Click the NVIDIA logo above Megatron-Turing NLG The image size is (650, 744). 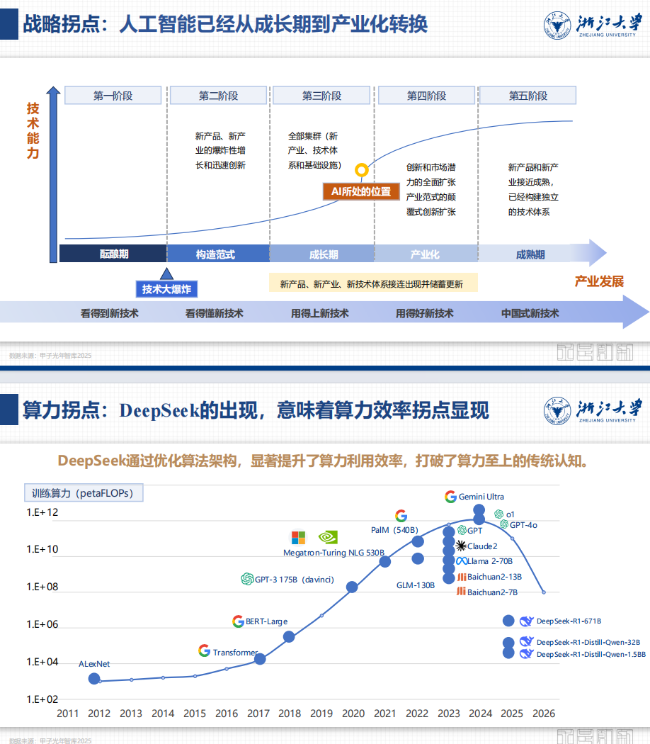pos(328,537)
